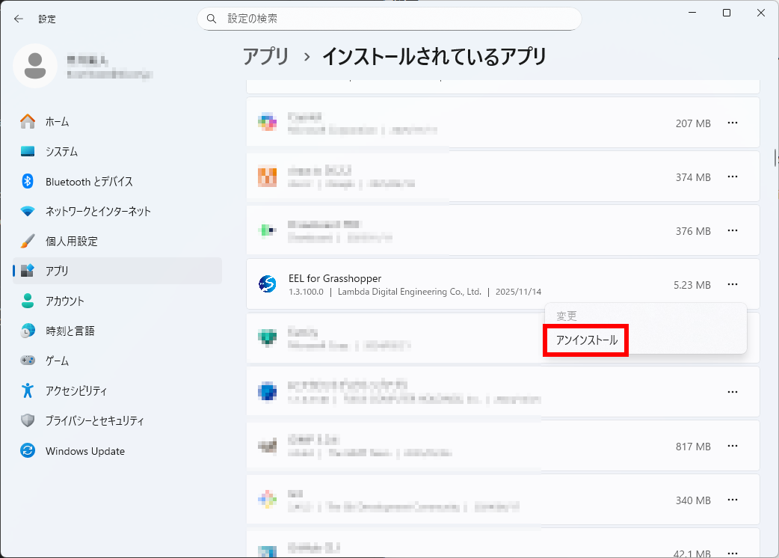Select アンインストール from the context menu
This screenshot has width=779, height=558.
pyautogui.click(x=587, y=340)
